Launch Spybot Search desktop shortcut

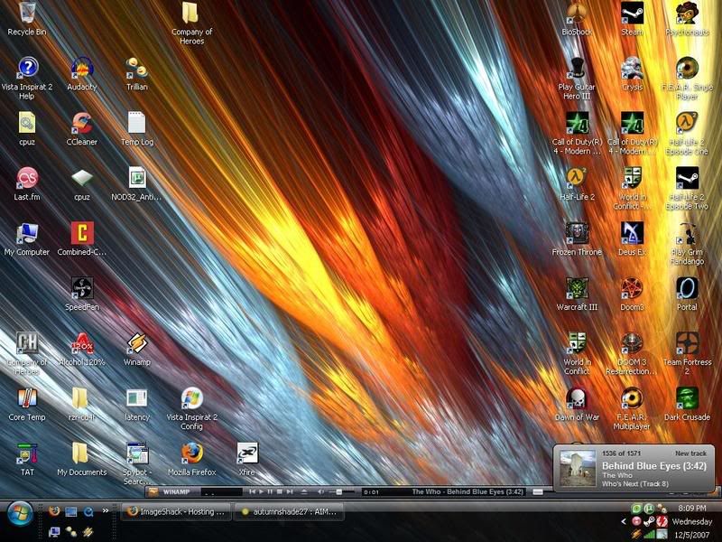pyautogui.click(x=137, y=463)
